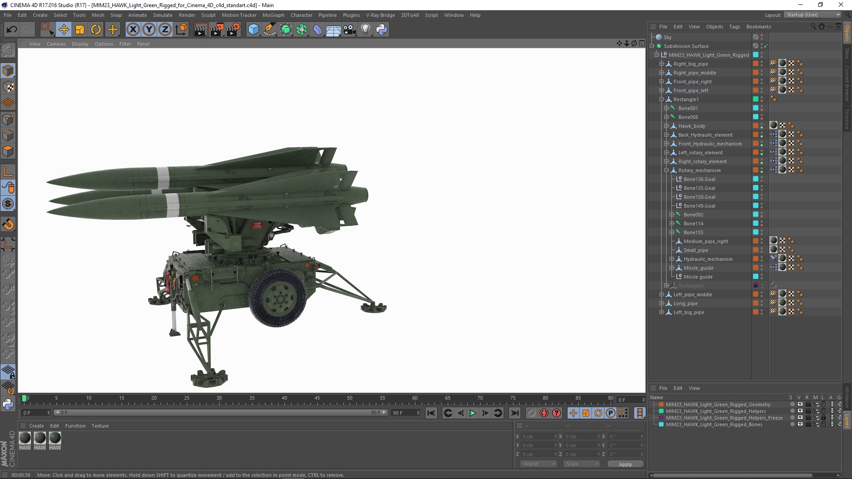Screen dimensions: 852x479
Task: Go to end of timeline
Action: click(x=514, y=413)
